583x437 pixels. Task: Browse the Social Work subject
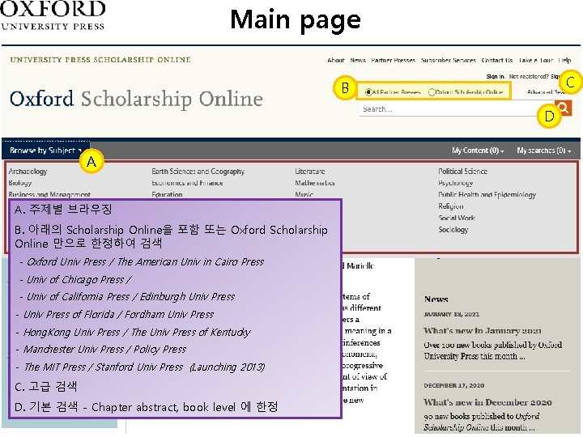click(x=457, y=218)
